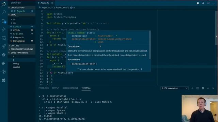The height and width of the screenshot is (122, 218).
Task: Open the Extensions view
Action: point(4,46)
